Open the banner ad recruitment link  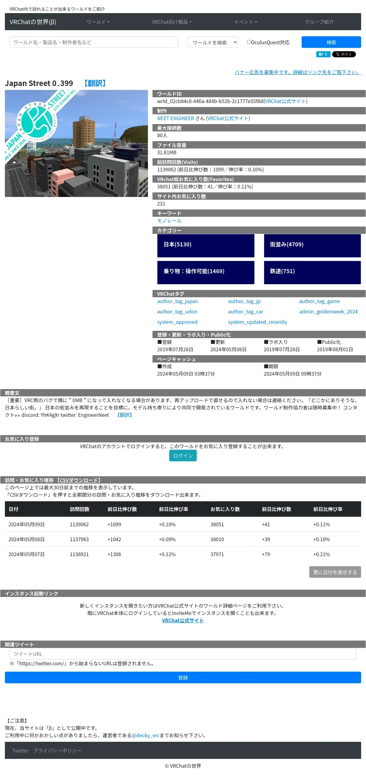(x=298, y=72)
